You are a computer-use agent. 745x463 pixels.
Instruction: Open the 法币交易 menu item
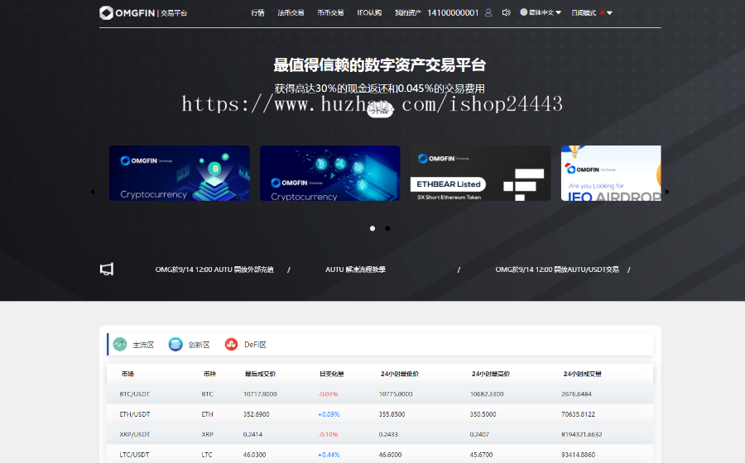click(291, 12)
